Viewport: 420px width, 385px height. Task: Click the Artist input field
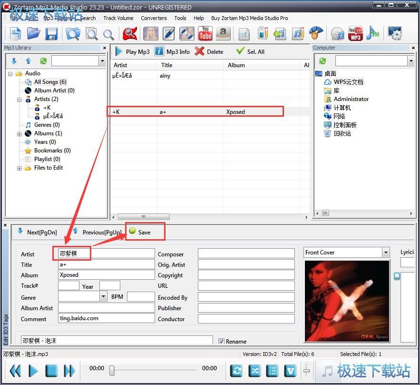(x=107, y=253)
